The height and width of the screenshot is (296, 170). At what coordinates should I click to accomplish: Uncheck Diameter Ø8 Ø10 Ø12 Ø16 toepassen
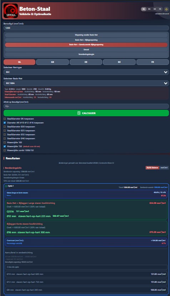click(5, 123)
